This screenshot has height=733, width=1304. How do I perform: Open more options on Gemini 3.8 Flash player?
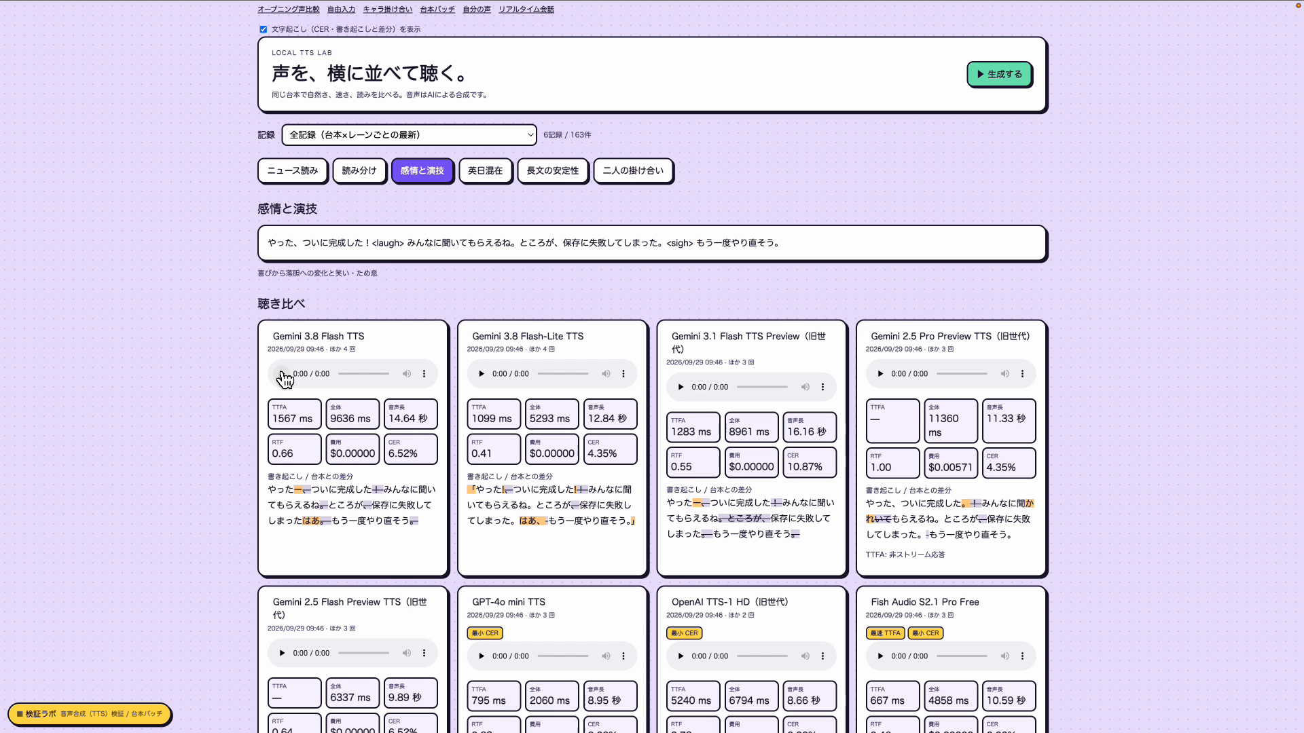[x=424, y=374]
